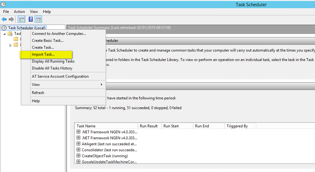Toggle the Show/Hide Console Tree toolbar icon
315x172 pixels.
(x=21, y=19)
